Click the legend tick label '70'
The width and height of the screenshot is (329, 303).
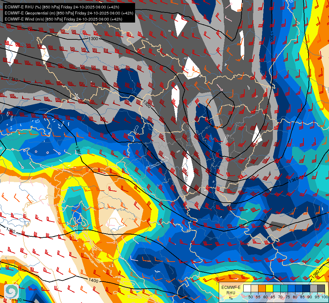[x=280, y=297]
